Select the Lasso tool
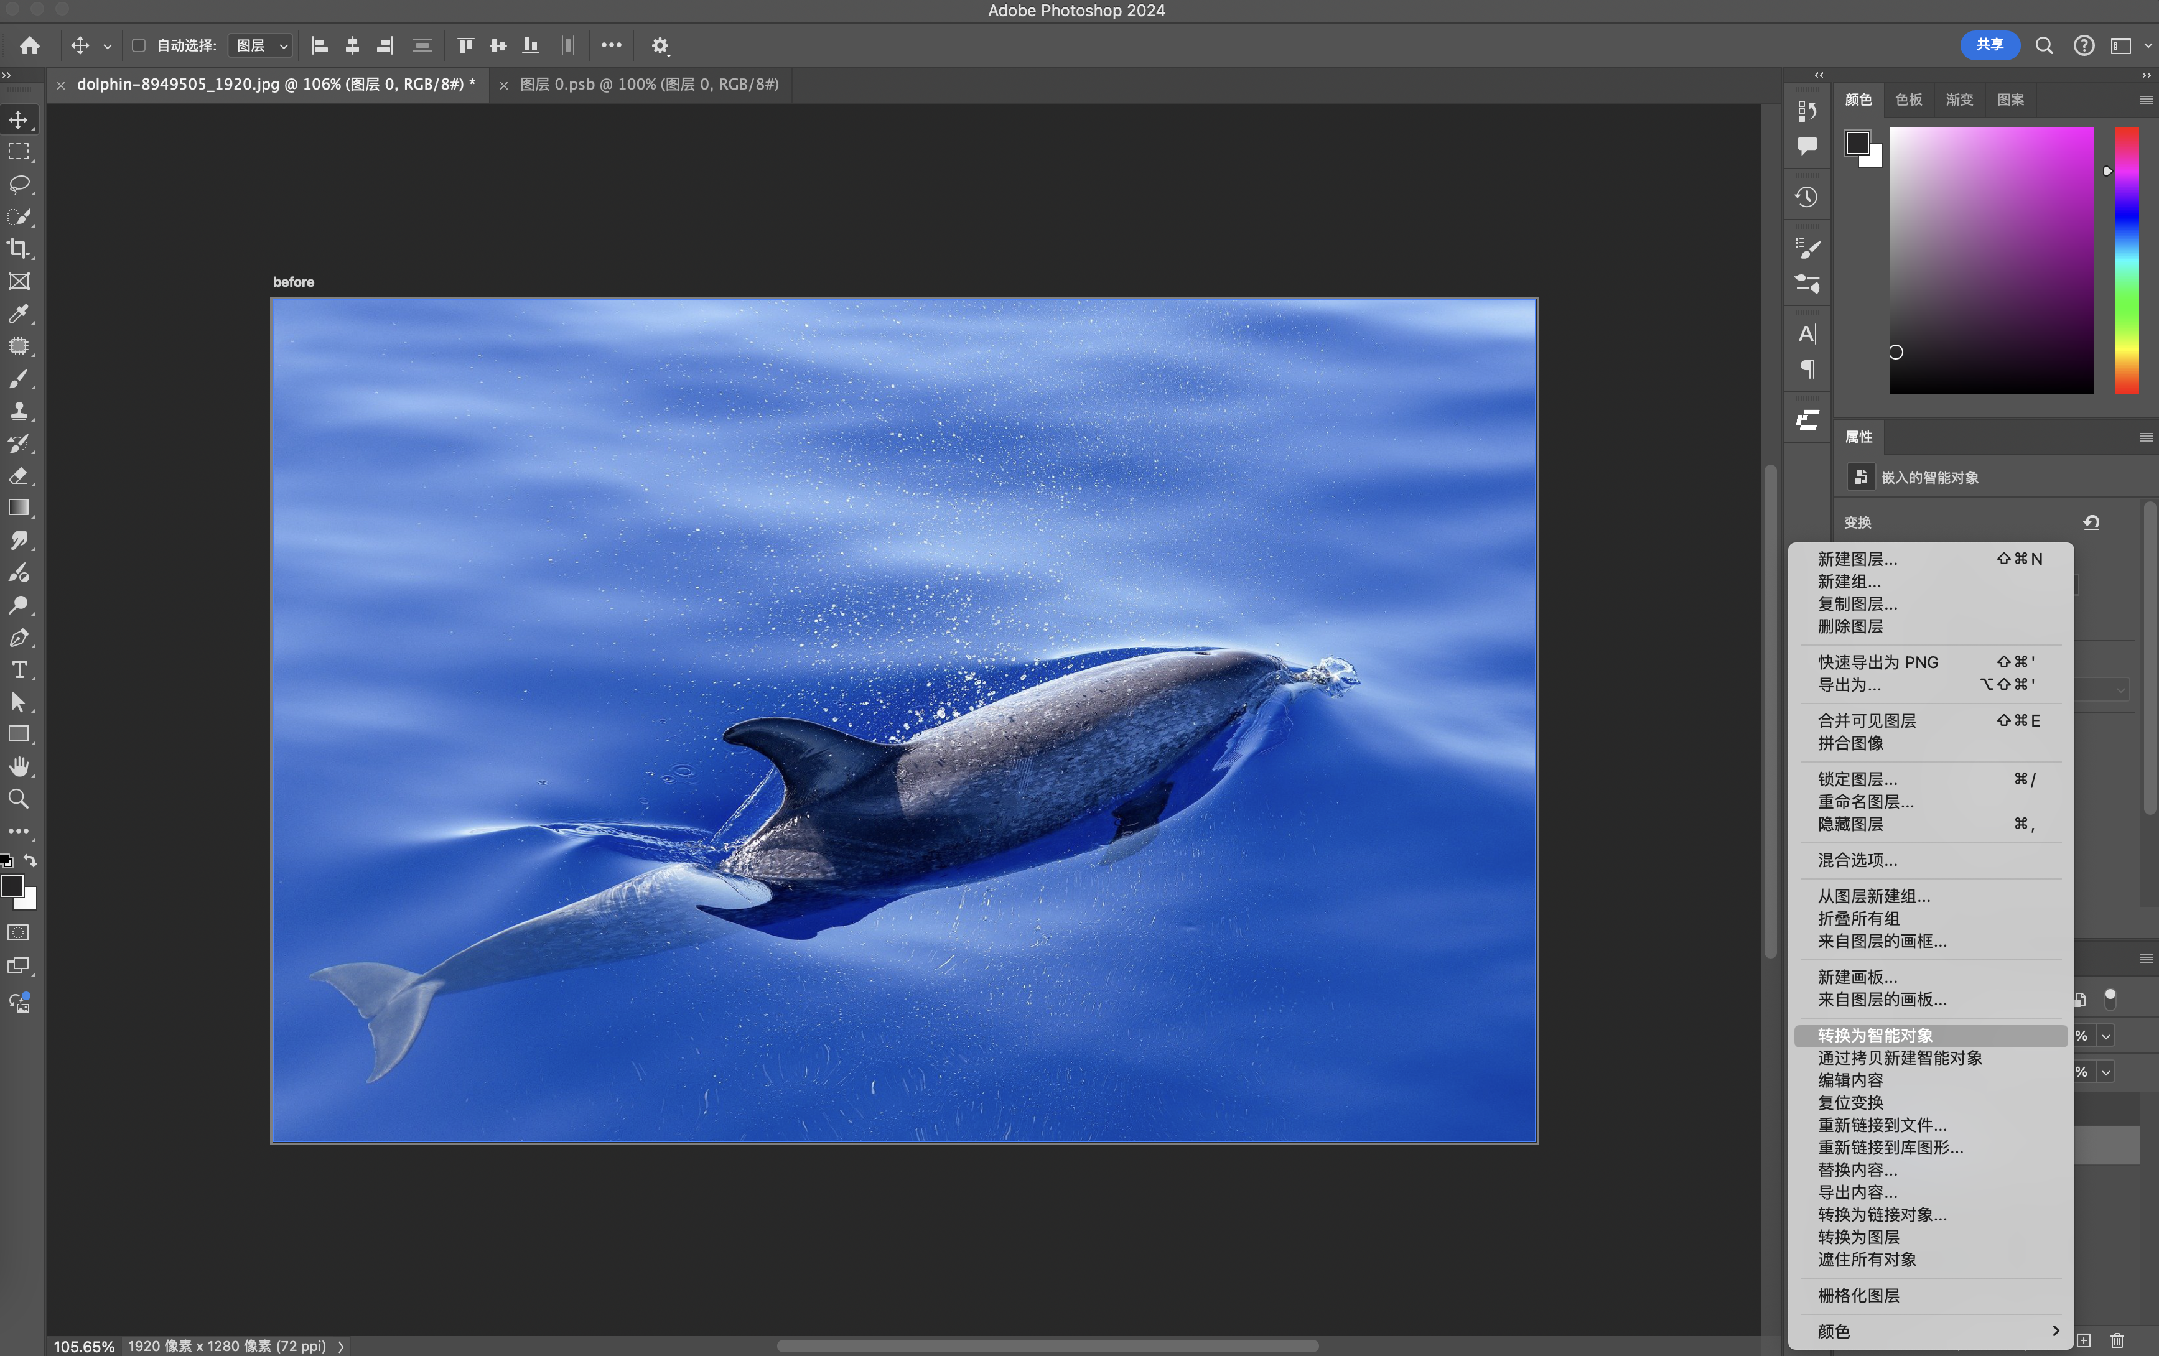This screenshot has width=2159, height=1356. 19,183
